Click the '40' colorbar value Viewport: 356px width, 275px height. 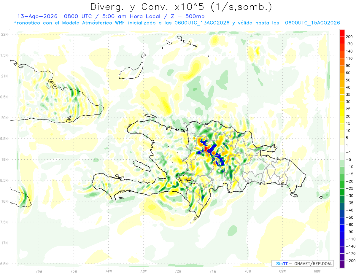click(x=348, y=88)
